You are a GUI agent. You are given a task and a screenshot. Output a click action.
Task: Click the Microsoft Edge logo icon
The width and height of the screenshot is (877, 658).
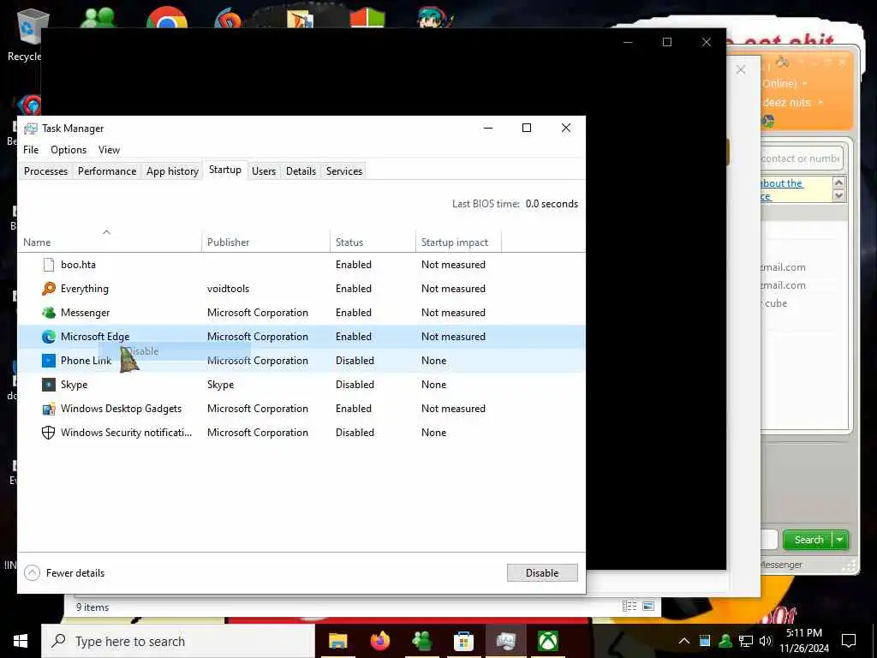[49, 337]
